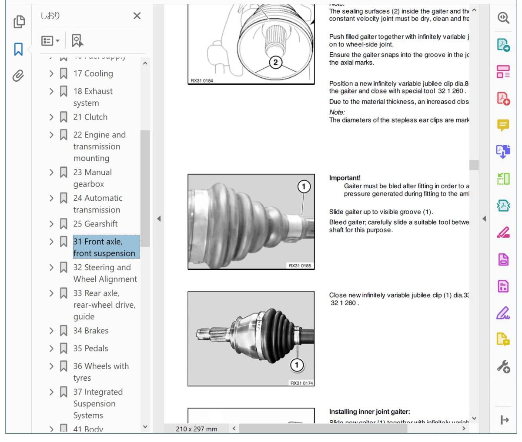Launch the Fill & Sign pen tool
This screenshot has height=442, width=522.
pos(503,313)
